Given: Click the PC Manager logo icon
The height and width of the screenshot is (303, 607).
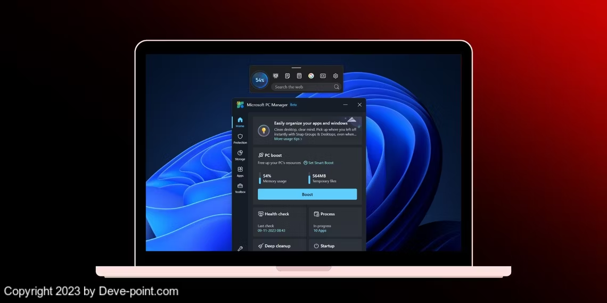Looking at the screenshot, I should coord(240,105).
